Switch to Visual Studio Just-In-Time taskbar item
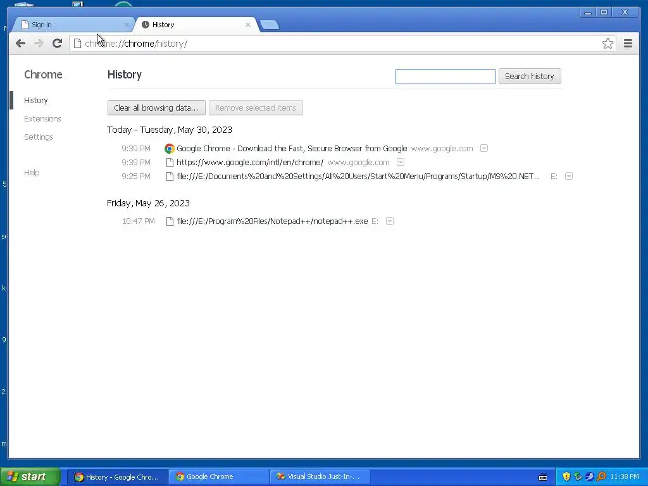 tap(320, 477)
